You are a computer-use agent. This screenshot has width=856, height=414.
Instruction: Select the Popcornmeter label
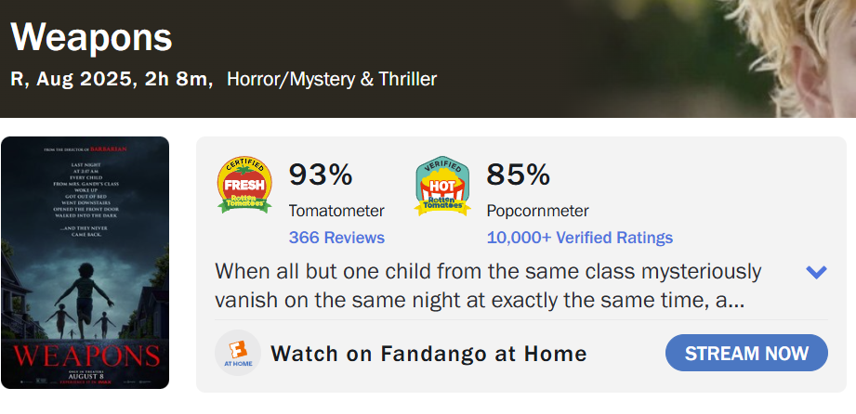tap(537, 210)
